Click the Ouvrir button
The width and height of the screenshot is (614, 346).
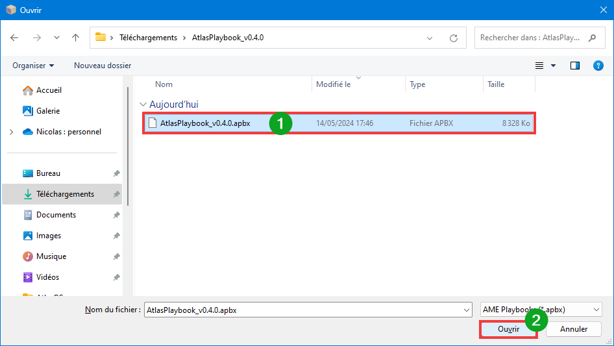[x=508, y=329]
